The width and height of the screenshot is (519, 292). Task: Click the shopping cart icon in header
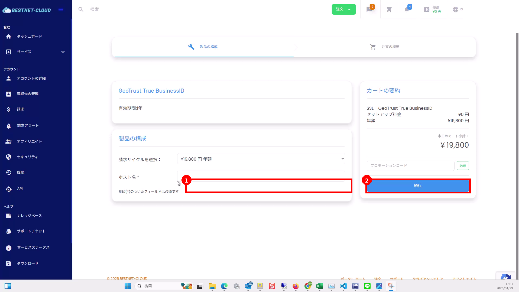point(389,9)
